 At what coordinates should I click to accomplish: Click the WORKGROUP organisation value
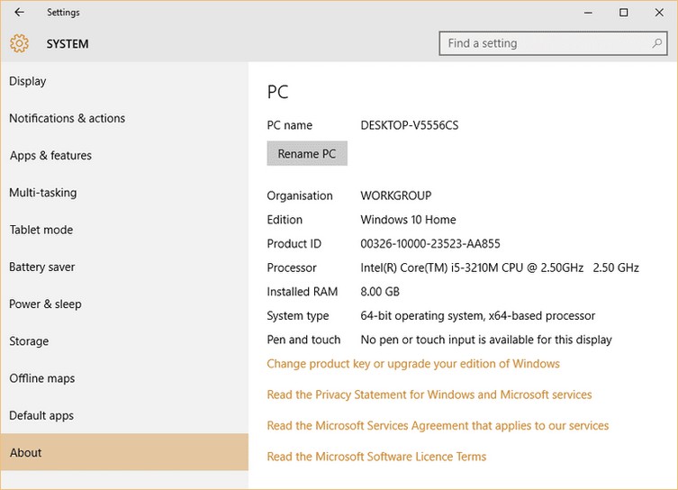pos(396,196)
